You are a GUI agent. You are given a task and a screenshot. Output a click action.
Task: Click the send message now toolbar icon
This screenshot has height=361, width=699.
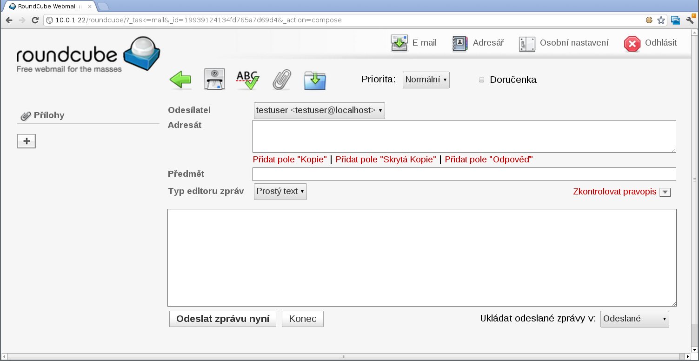coord(214,80)
